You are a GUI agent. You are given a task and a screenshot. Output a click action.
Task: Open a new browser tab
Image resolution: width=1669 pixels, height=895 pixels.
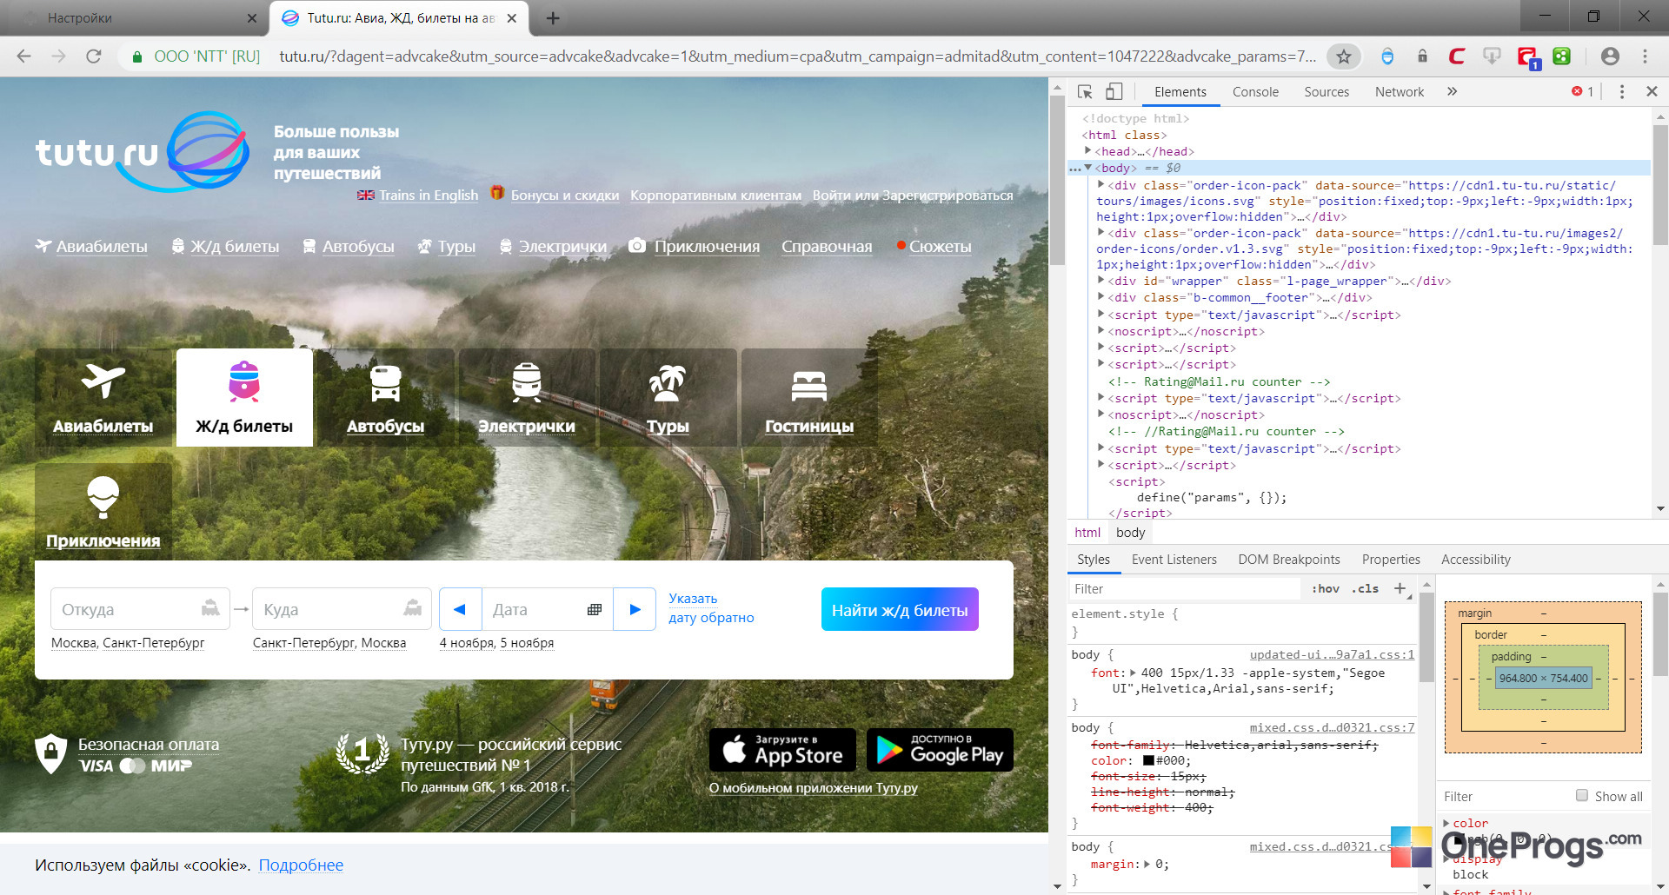(x=553, y=17)
